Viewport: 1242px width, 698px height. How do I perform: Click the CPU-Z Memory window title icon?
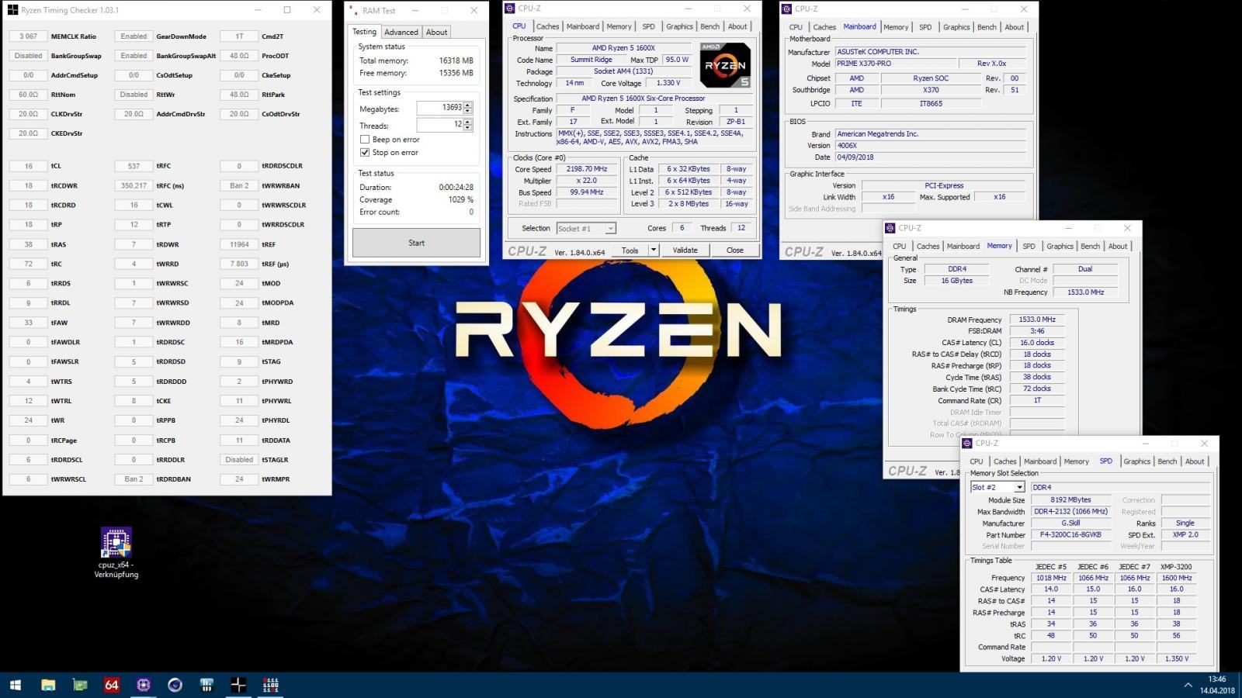[890, 228]
